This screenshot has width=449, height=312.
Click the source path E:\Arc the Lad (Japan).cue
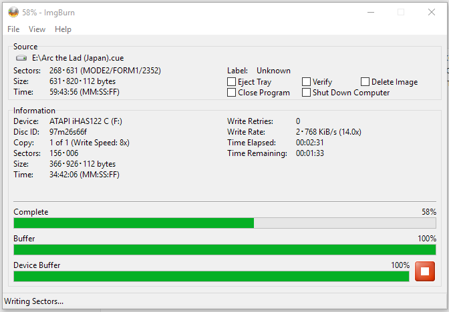[78, 58]
